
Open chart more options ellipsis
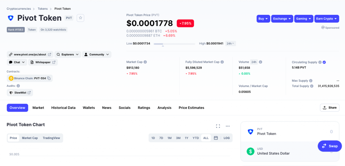228,126
